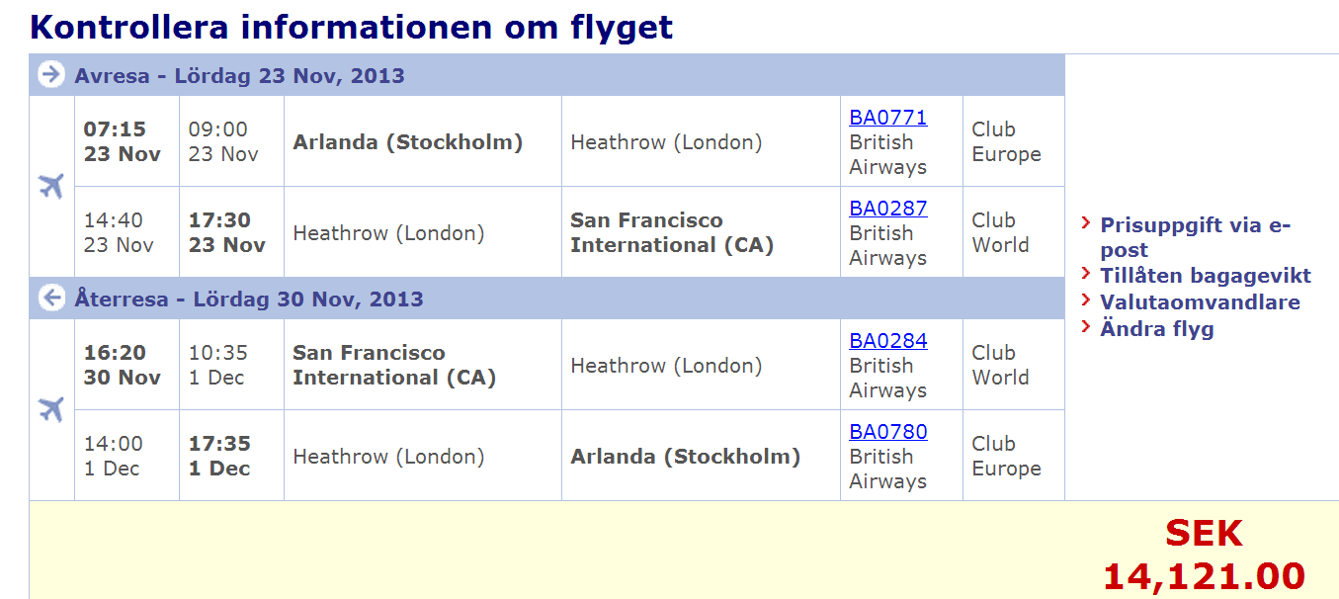Click the red chevron beside Tillåten bagagevikt
Image resolution: width=1339 pixels, height=599 pixels.
click(1086, 274)
